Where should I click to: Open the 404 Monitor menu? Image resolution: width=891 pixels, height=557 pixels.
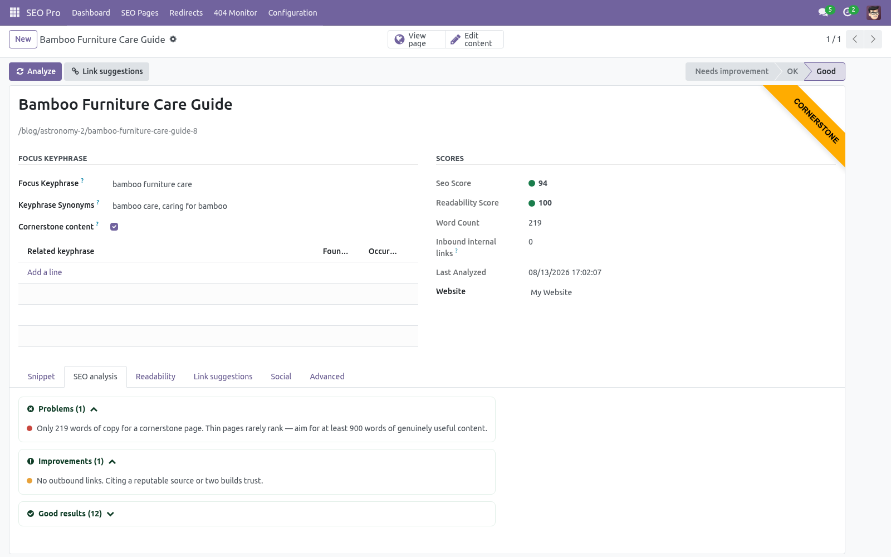[x=236, y=13]
